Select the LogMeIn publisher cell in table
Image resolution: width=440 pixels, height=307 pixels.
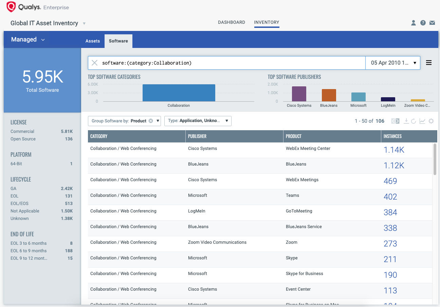tap(197, 211)
